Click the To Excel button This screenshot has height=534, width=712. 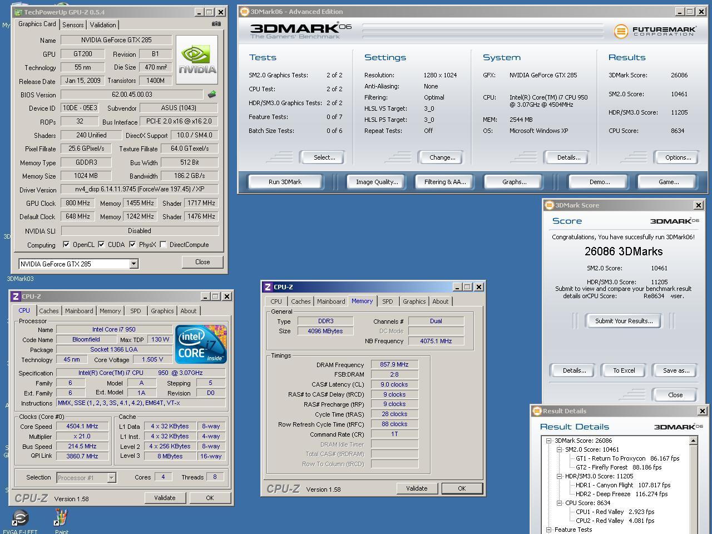[624, 370]
